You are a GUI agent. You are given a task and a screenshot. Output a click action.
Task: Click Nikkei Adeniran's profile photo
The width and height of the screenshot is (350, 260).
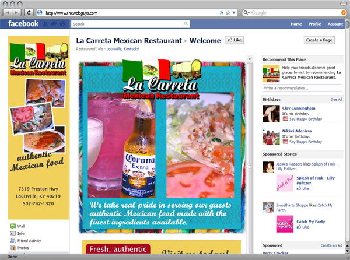[271, 136]
